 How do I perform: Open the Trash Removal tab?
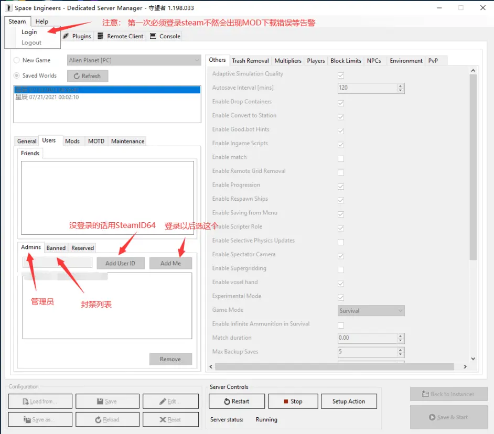coord(251,60)
